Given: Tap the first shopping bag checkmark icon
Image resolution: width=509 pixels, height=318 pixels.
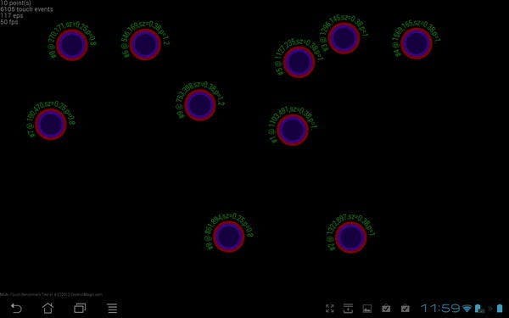Looking at the screenshot, I should point(386,308).
